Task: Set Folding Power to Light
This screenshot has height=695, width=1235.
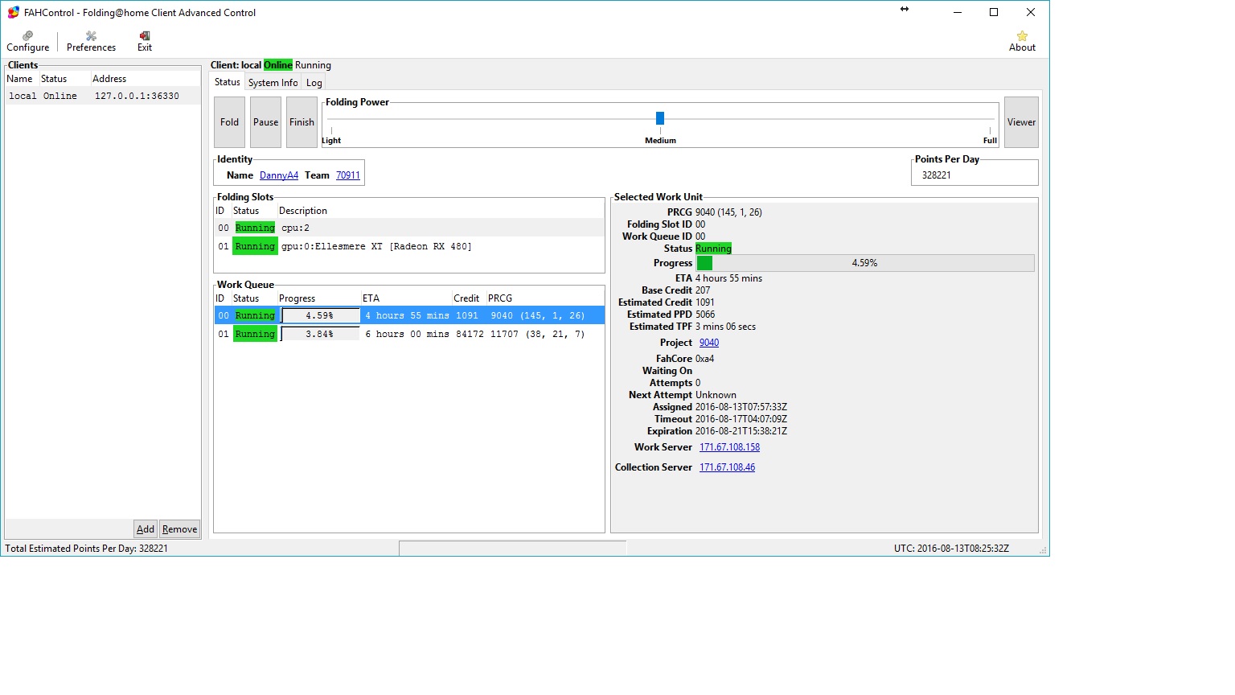Action: (331, 140)
